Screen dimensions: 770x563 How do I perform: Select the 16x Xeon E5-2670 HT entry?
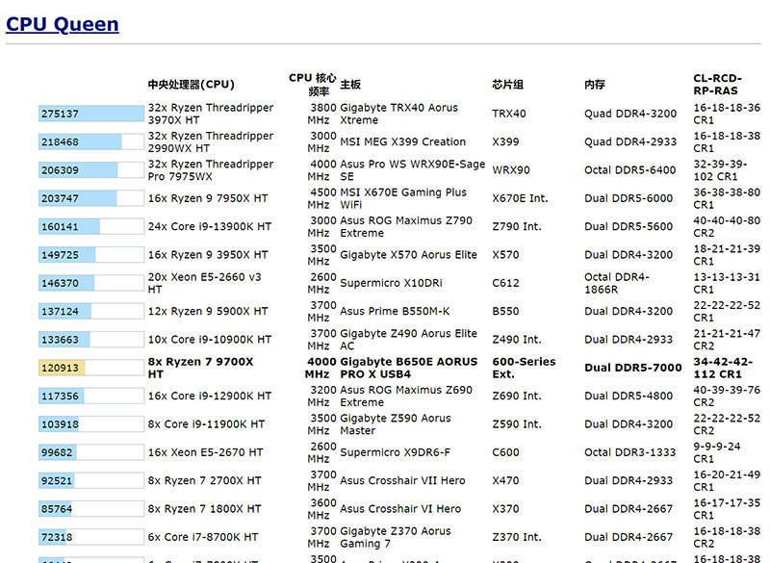pyautogui.click(x=205, y=452)
